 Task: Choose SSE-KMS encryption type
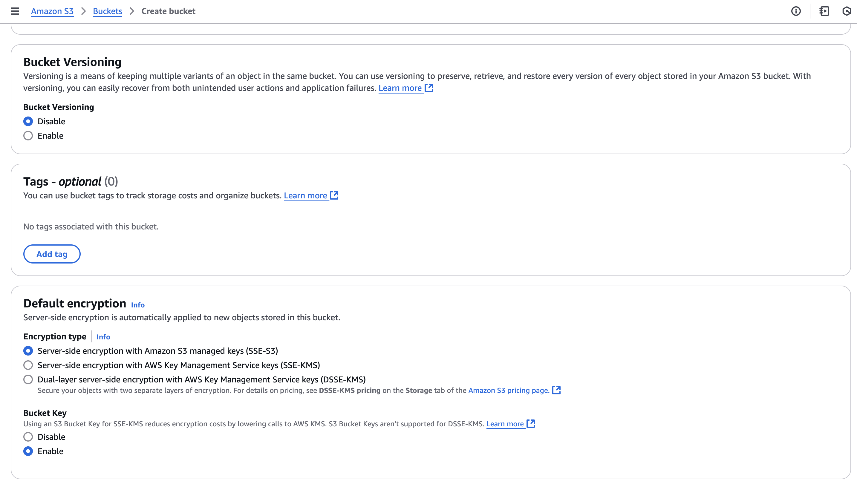click(28, 365)
